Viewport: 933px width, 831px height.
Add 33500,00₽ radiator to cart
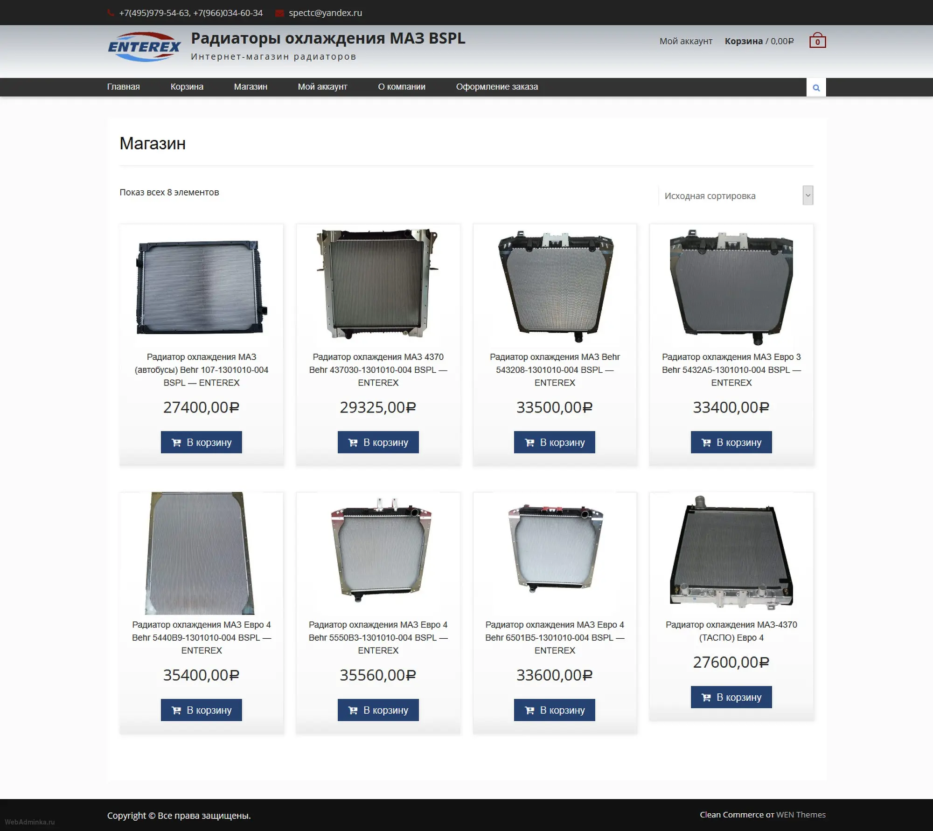pos(554,442)
